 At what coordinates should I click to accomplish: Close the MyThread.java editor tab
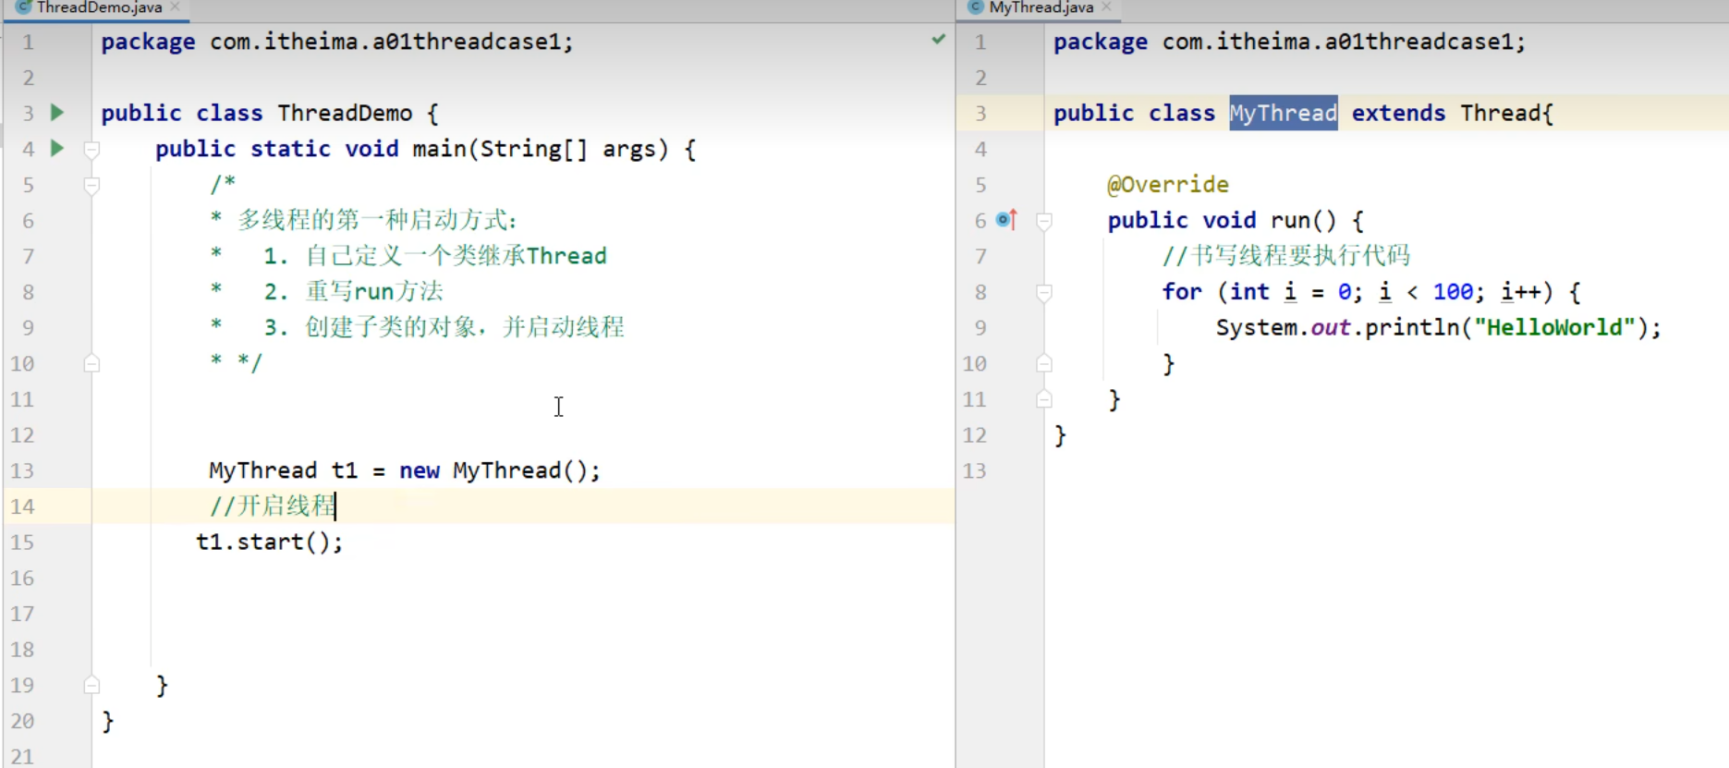click(1106, 6)
